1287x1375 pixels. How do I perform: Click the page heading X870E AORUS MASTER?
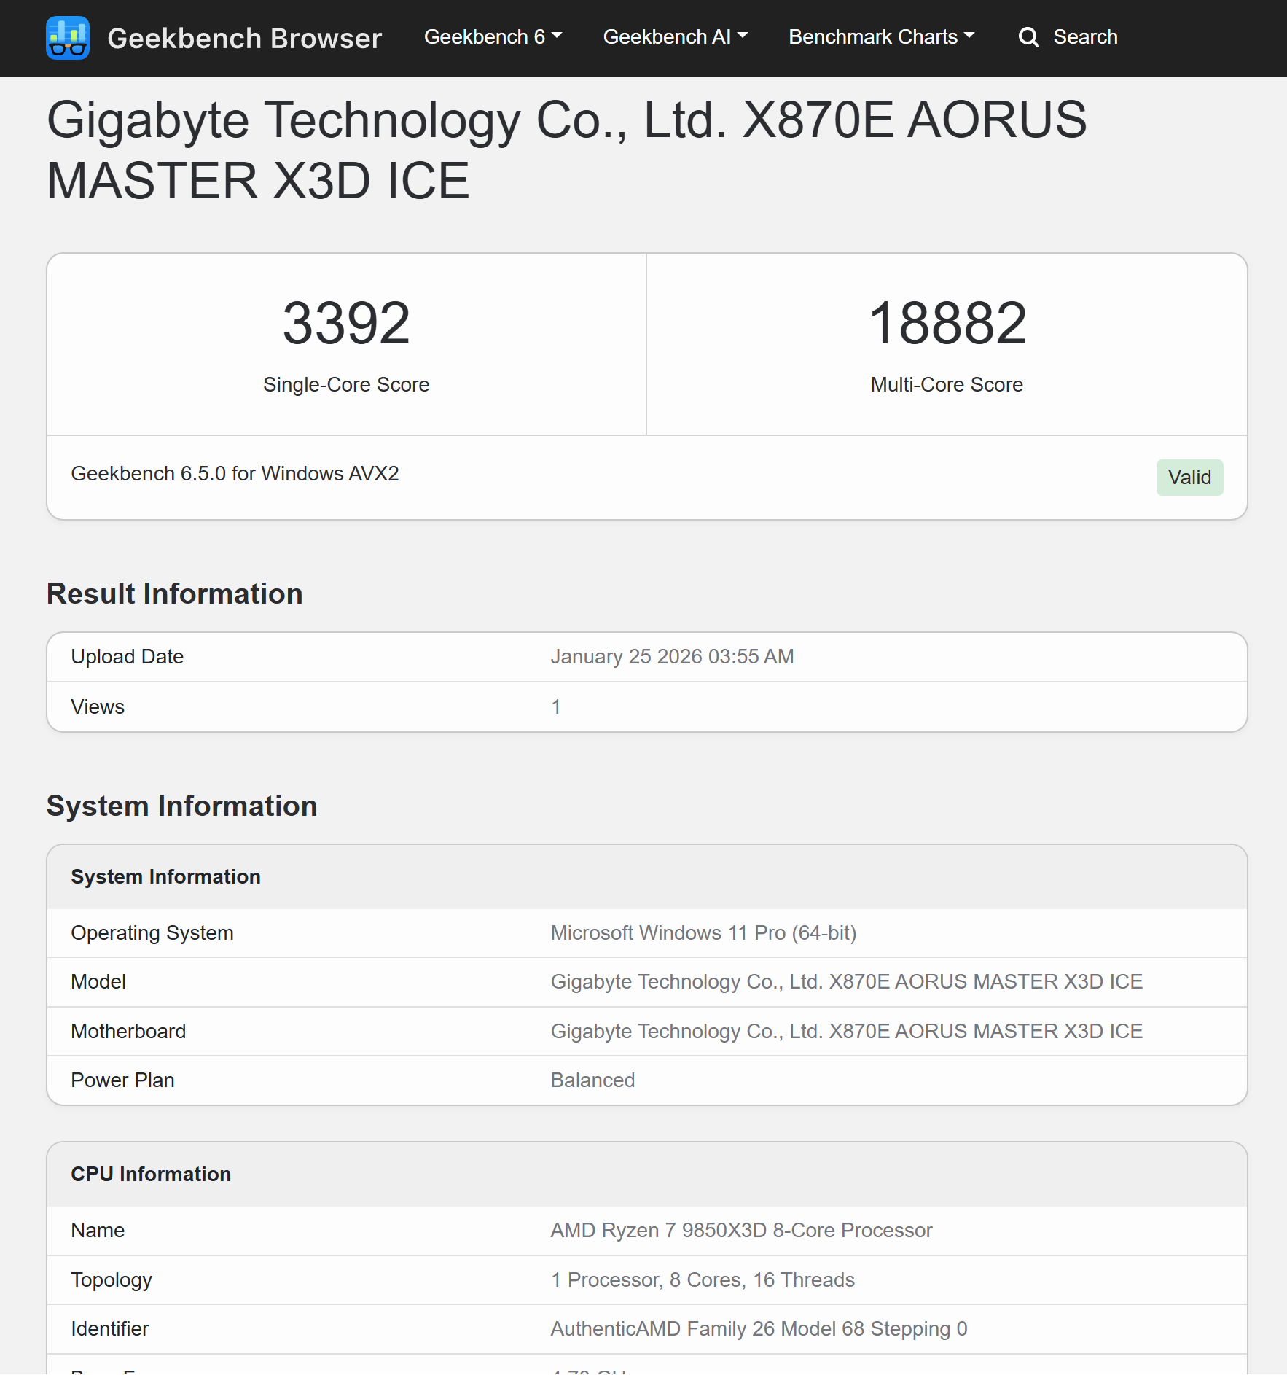[566, 150]
